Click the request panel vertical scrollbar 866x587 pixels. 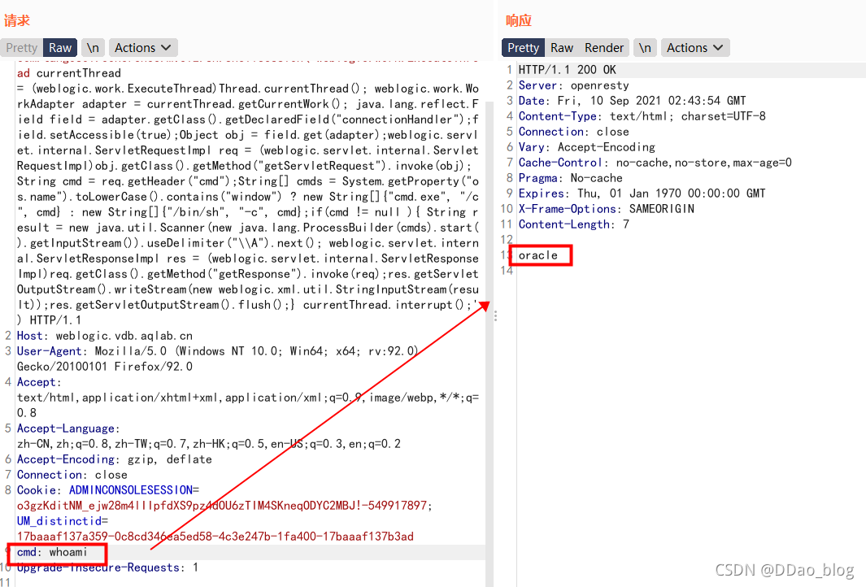click(x=490, y=342)
